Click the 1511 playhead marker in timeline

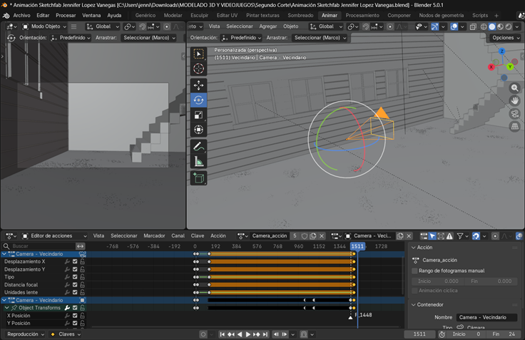(357, 247)
